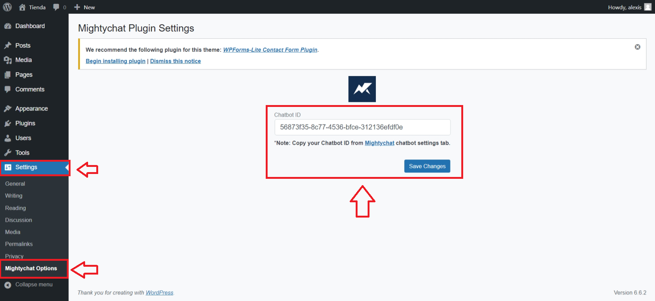Click the Plugins plug icon

pos(7,123)
